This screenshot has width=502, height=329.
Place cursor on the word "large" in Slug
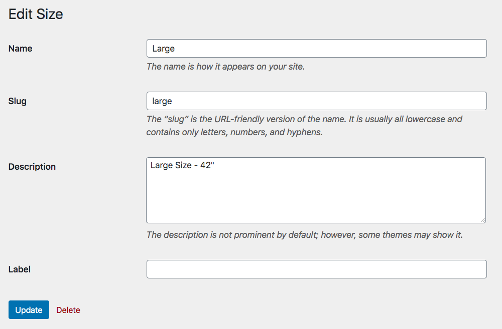click(162, 101)
